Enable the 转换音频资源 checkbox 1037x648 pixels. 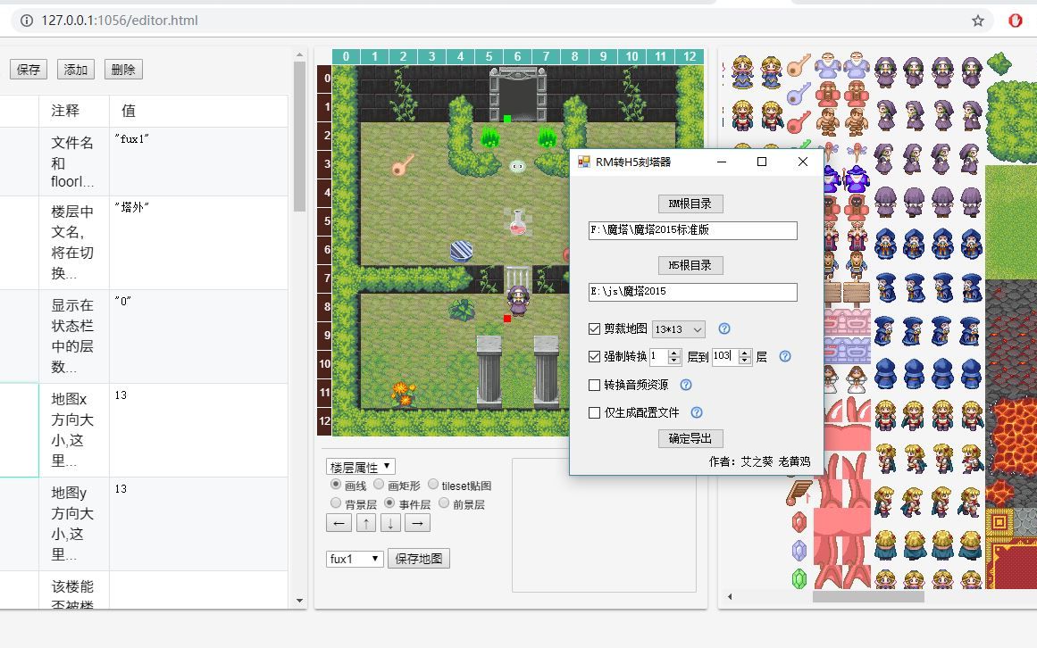click(x=594, y=385)
